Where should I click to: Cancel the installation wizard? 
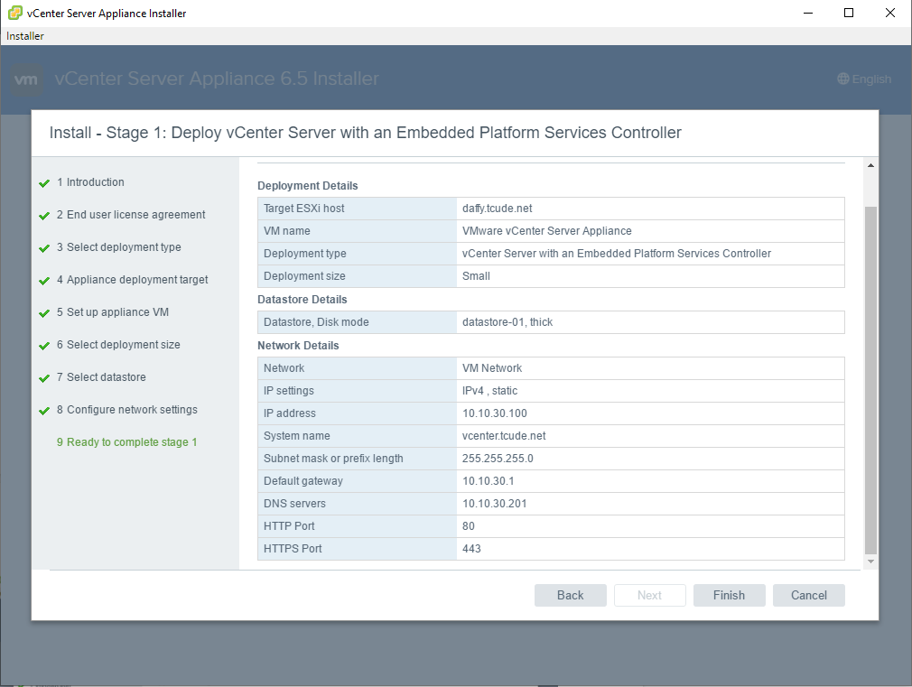pyautogui.click(x=808, y=595)
